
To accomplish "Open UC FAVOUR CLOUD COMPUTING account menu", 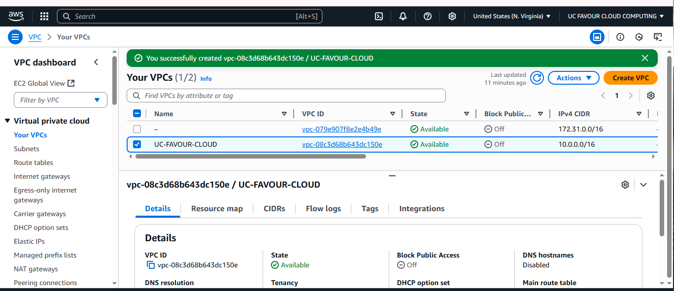I will point(616,16).
